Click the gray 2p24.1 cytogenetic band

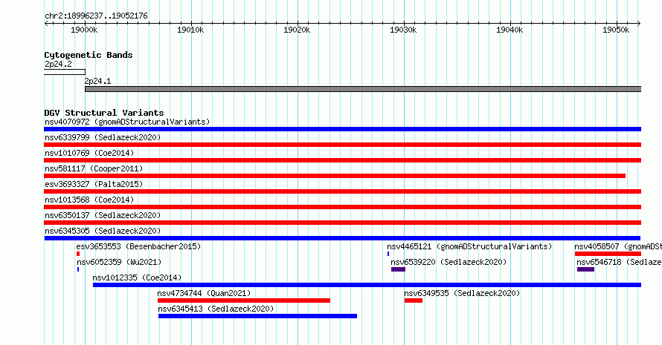pos(363,89)
